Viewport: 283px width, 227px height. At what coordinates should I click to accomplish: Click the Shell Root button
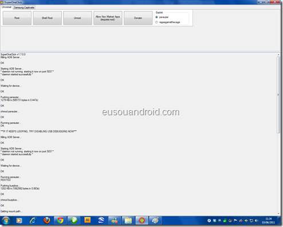tap(47, 18)
